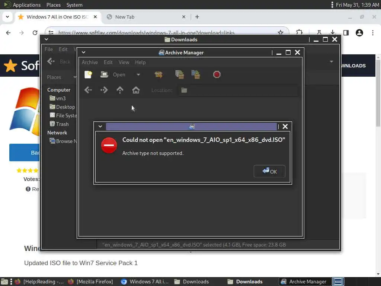Select Desktop in the Downloads sidebar
The image size is (381, 286).
click(x=62, y=107)
